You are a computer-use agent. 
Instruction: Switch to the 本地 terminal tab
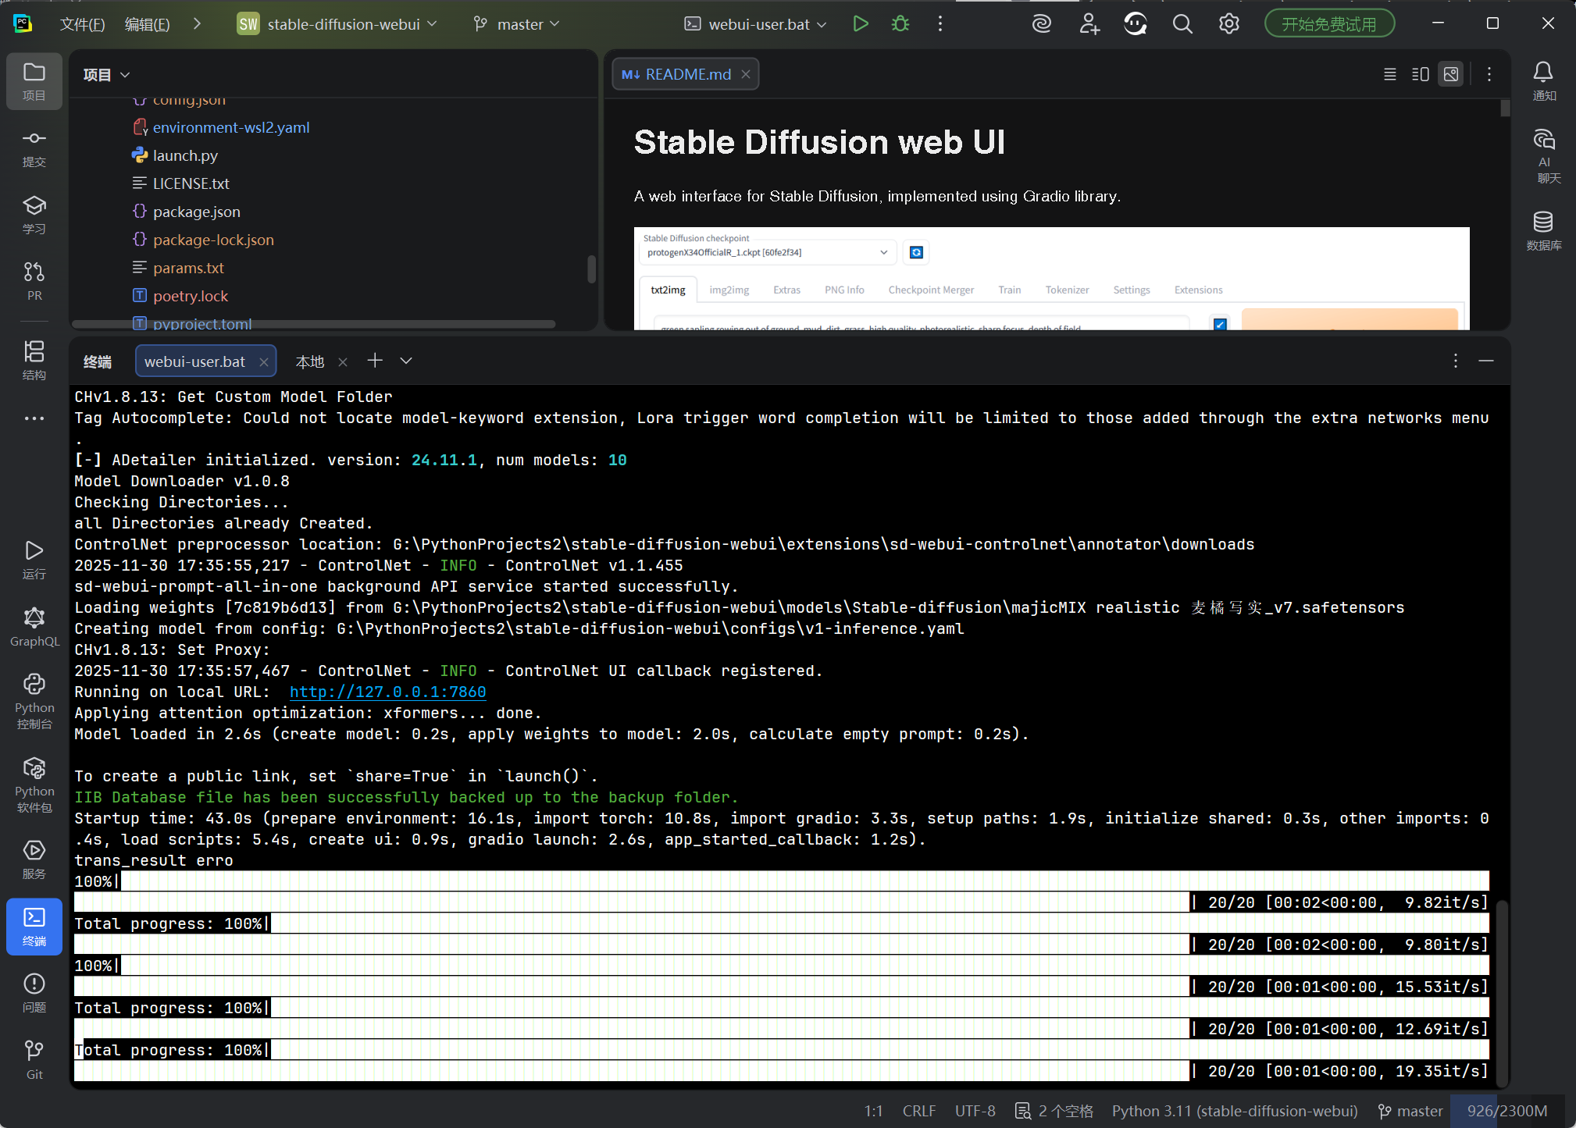click(309, 361)
